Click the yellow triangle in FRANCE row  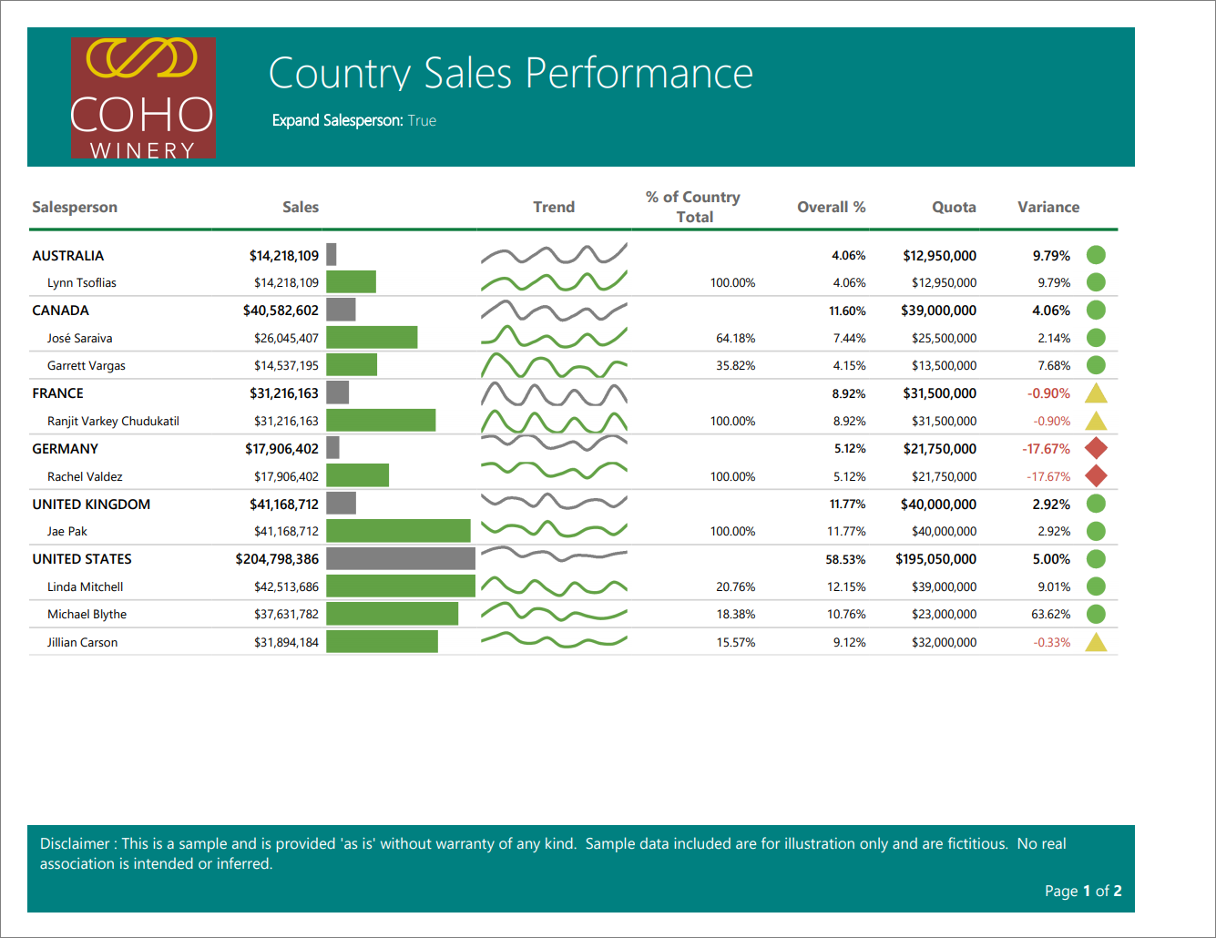[x=1096, y=393]
